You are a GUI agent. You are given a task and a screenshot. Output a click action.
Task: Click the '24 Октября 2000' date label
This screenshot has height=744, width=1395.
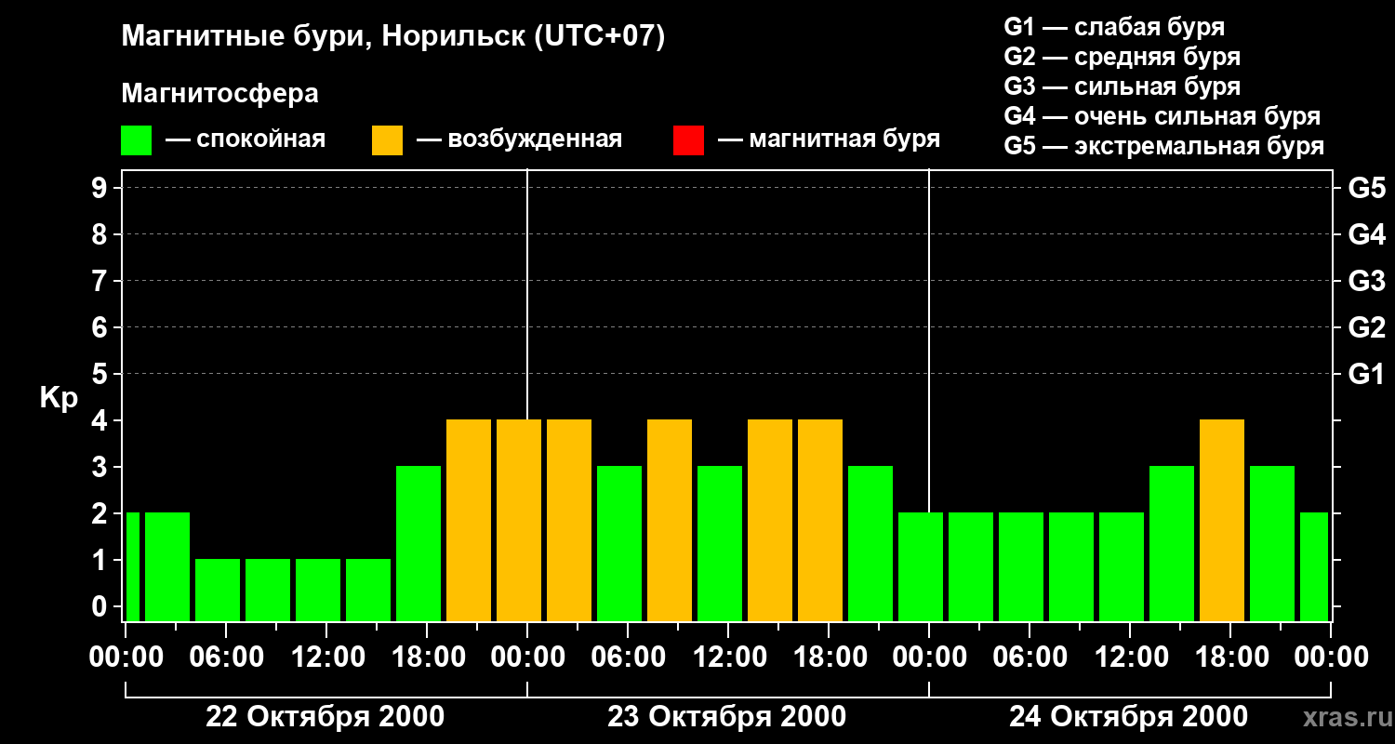pyautogui.click(x=1129, y=717)
